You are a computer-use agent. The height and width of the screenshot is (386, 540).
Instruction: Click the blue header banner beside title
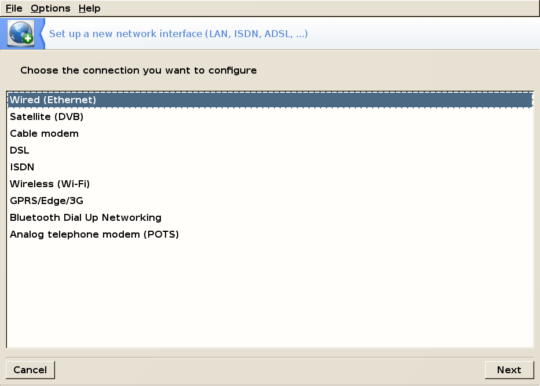(x=424, y=34)
